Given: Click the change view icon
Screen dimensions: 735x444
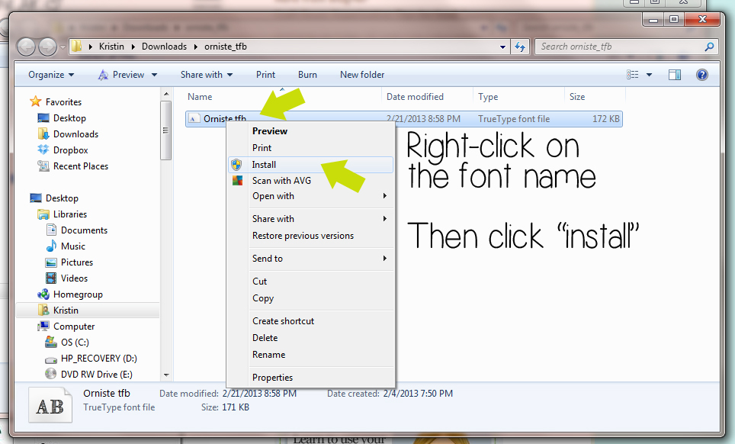Looking at the screenshot, I should pos(632,75).
